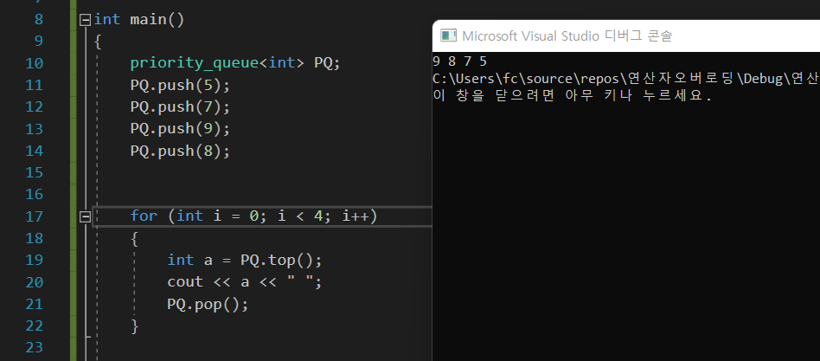Screen dimensions: 820x361
Task: Click line number 8 in the gutter
Action: click(39, 20)
